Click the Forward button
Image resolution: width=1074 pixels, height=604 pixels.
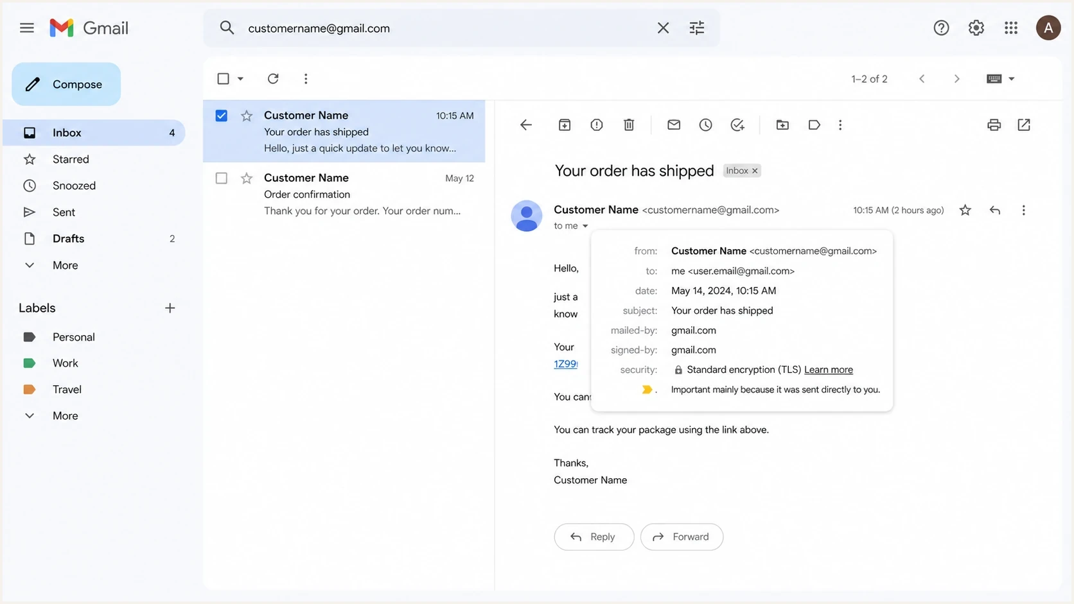click(682, 537)
